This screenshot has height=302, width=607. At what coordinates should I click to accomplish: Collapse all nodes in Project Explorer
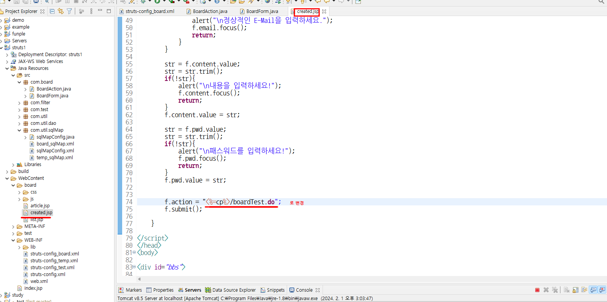tap(52, 11)
